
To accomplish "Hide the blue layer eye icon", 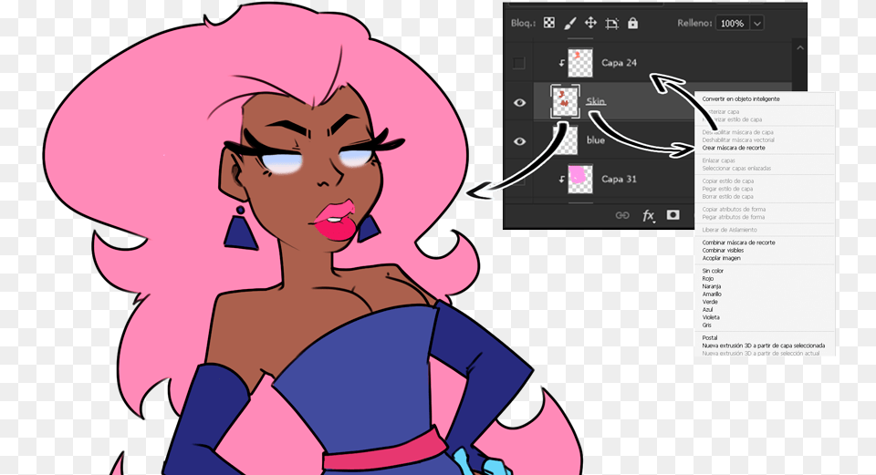I will tap(519, 141).
